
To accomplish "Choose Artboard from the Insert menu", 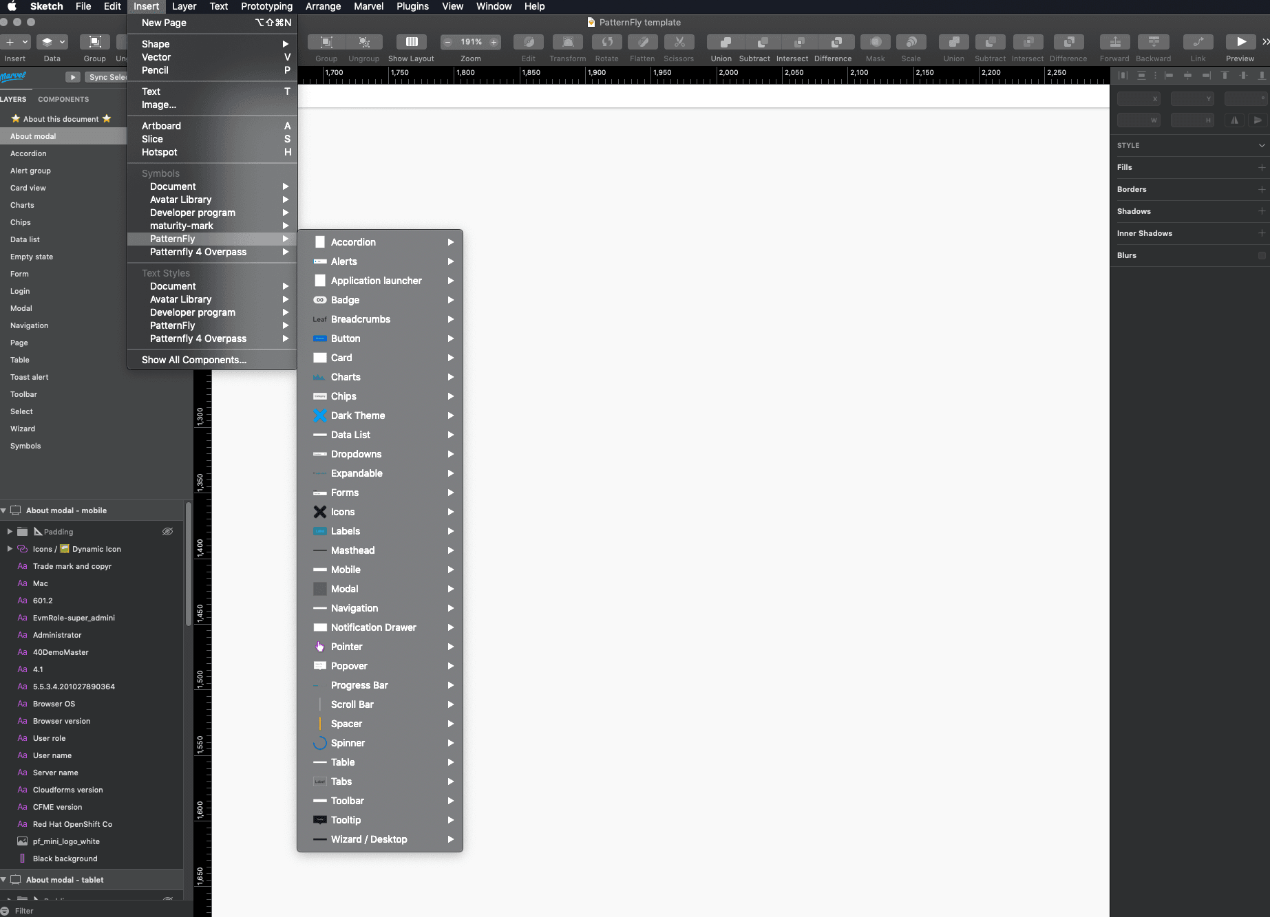I will tap(161, 126).
